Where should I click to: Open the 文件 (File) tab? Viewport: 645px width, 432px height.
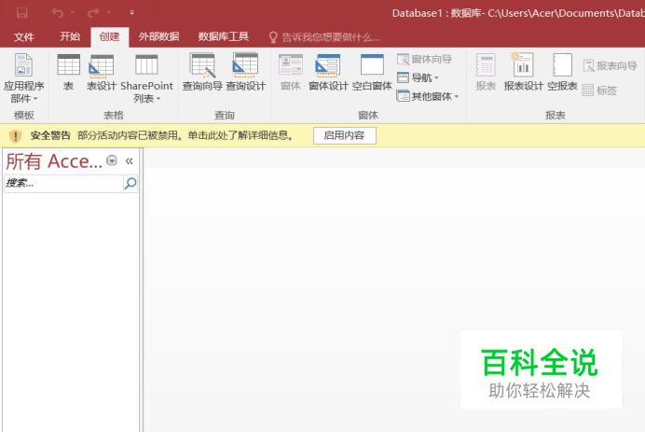click(x=24, y=37)
